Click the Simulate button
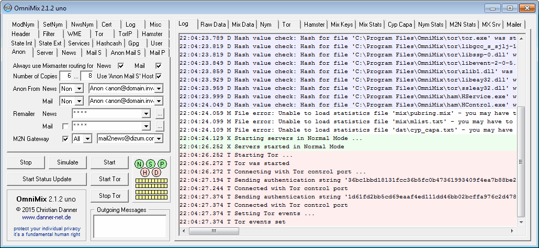 [x=68, y=162]
